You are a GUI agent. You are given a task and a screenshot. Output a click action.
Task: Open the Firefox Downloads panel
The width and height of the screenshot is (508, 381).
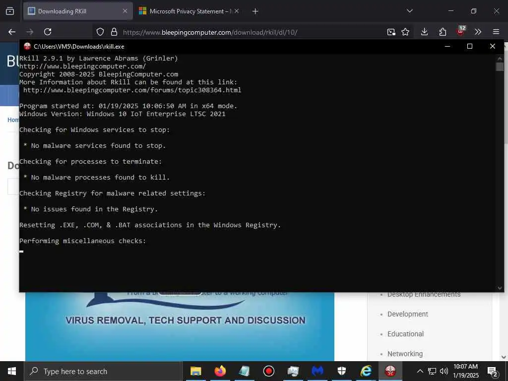[425, 32]
